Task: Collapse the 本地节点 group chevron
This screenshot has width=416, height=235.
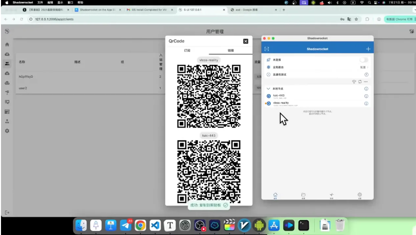Action: (x=268, y=89)
